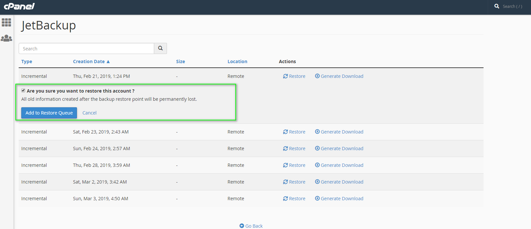
Task: Select date text Sat, Mar 2, 2019, 3:42 AM
Action: [100, 182]
